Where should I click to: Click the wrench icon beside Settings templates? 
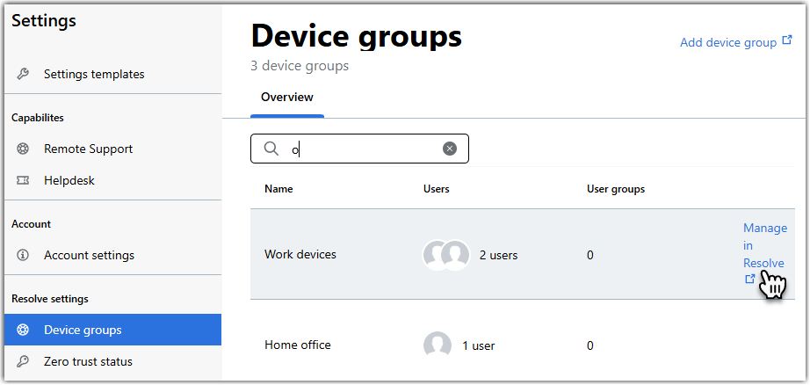(x=23, y=74)
